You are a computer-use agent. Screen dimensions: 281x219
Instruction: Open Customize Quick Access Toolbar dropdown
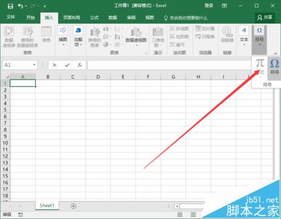pos(45,6)
